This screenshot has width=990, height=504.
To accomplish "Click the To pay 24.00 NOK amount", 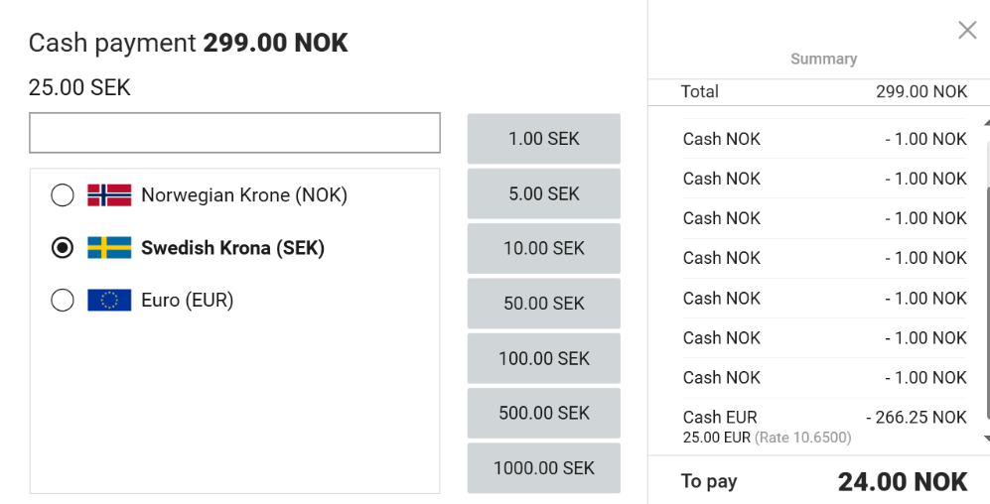I will [902, 482].
